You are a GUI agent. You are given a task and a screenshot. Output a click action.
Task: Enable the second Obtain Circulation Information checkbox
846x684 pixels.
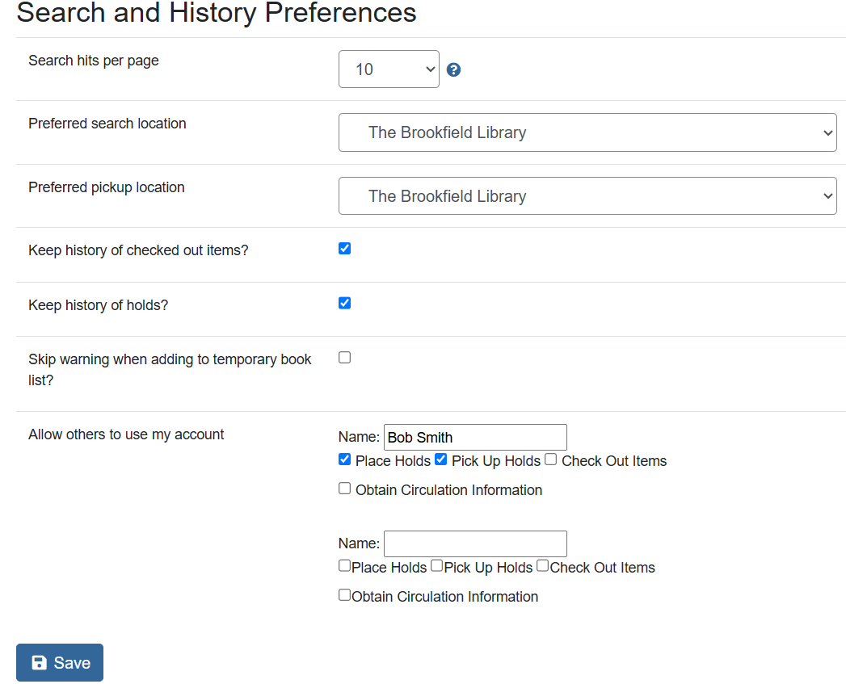[344, 594]
